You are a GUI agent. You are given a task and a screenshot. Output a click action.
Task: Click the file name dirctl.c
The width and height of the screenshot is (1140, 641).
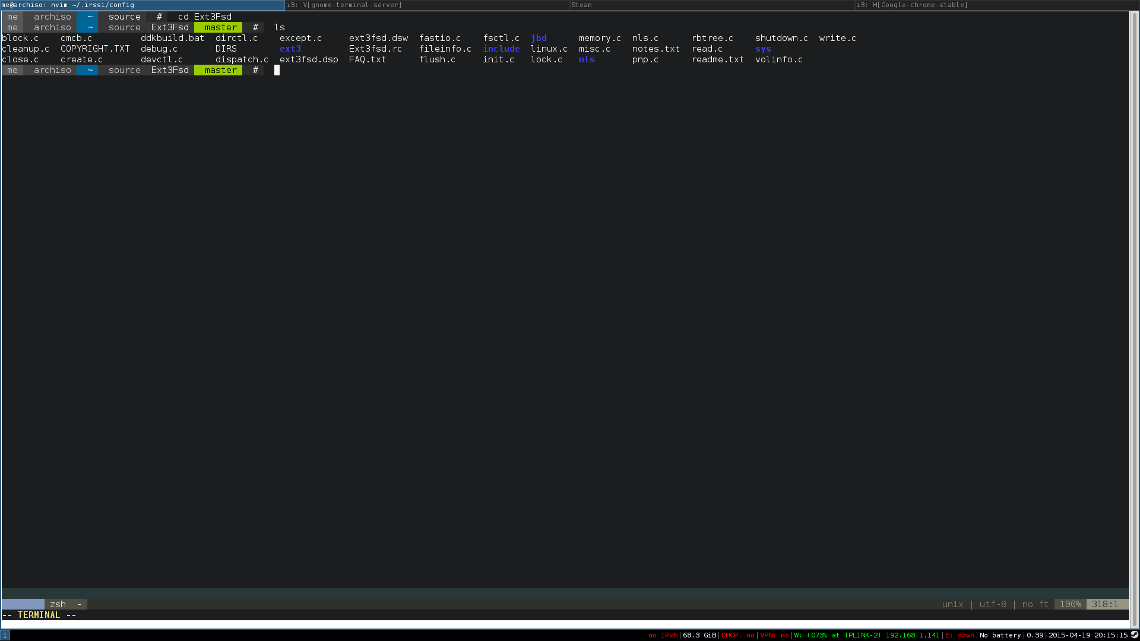[236, 38]
